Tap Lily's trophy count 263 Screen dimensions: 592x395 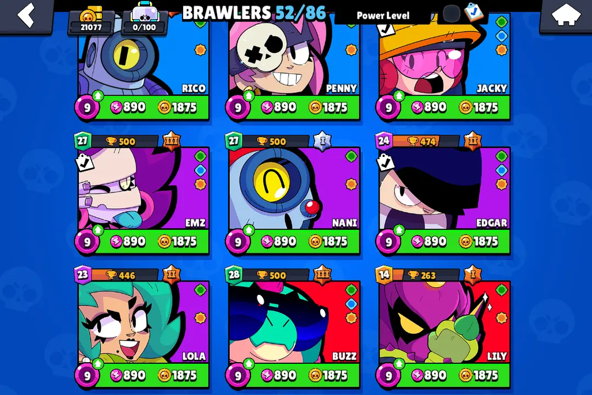[422, 275]
